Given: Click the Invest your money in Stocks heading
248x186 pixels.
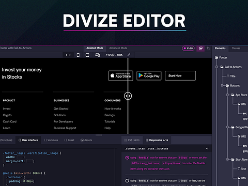Looking at the screenshot, I should coord(22,73).
